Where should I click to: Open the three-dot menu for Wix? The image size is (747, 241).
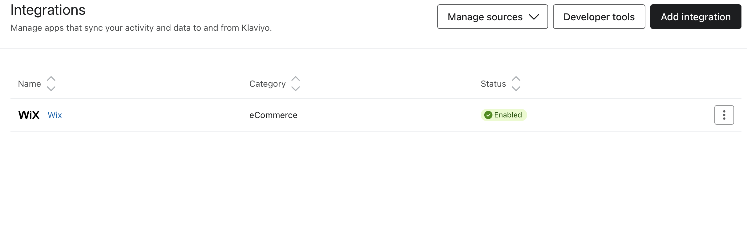[x=724, y=115]
